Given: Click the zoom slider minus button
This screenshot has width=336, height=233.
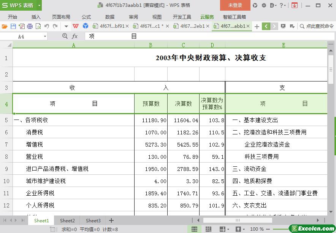Looking at the screenshot, I should (x=269, y=229).
